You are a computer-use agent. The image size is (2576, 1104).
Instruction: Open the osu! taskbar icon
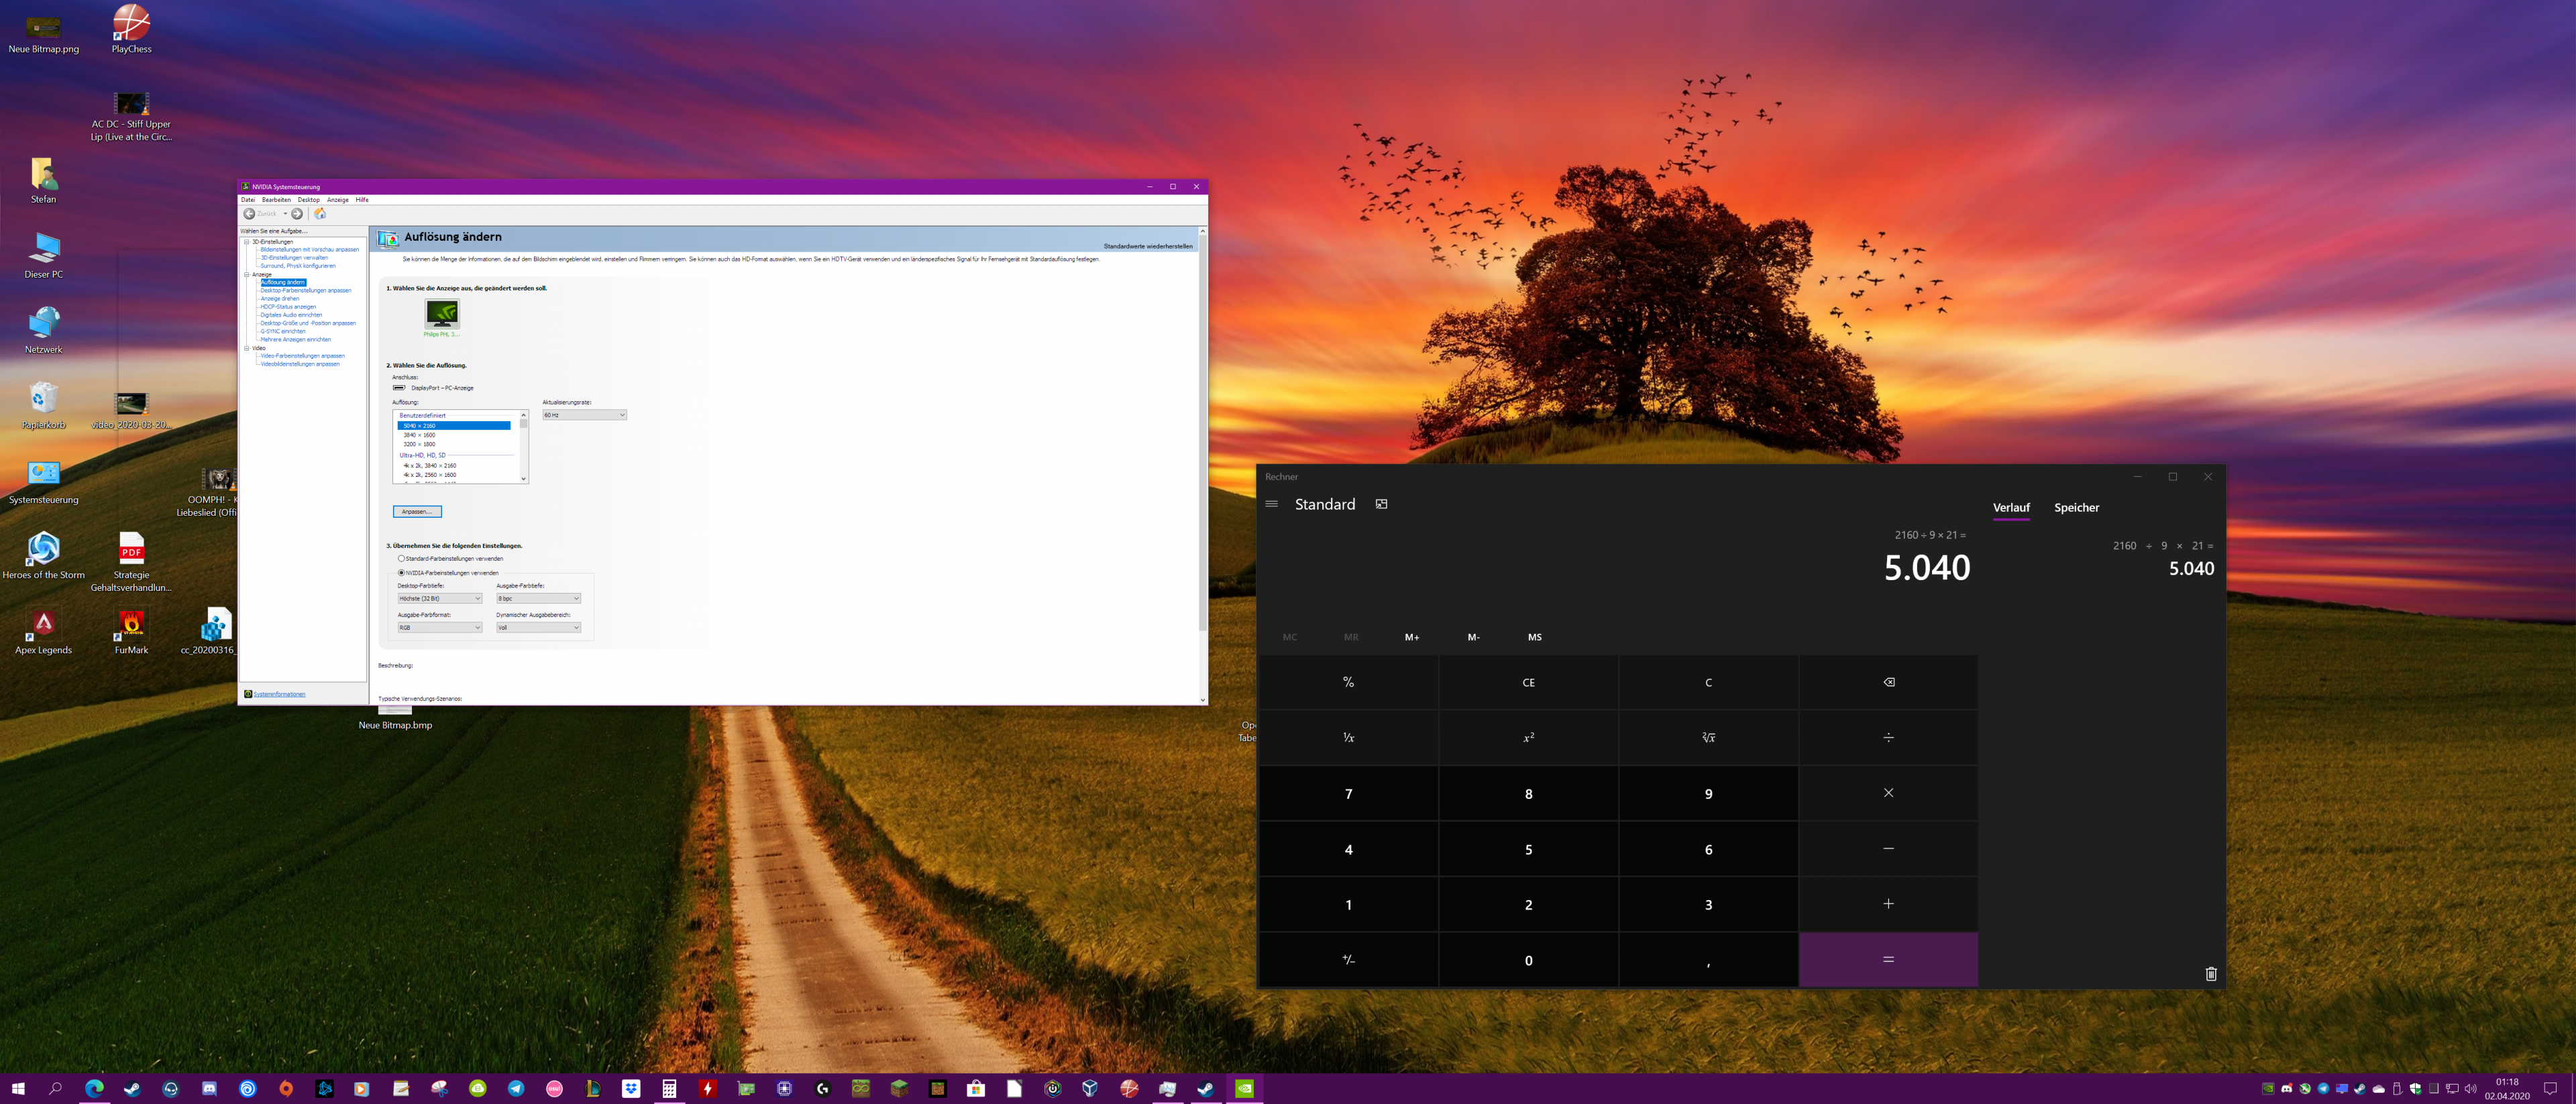[554, 1089]
